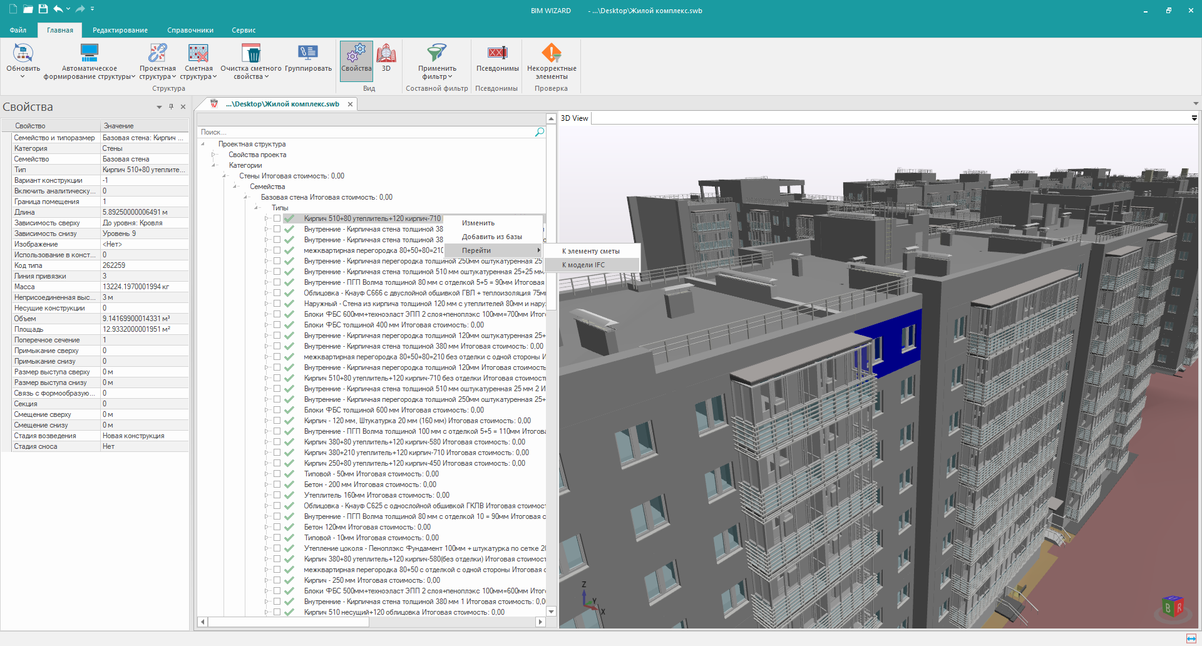
Task: Collapse the Типы tree node
Action: pyautogui.click(x=257, y=208)
